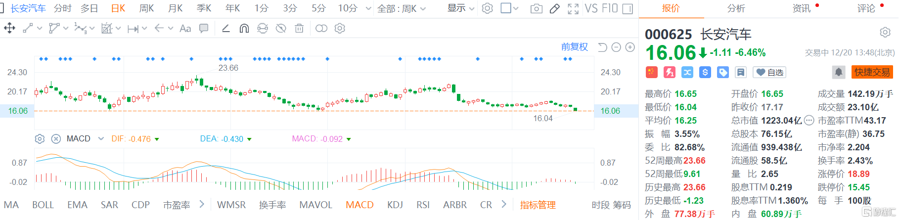Expand projection tool dropdown arrow
This screenshot has width=899, height=220.
118,29
